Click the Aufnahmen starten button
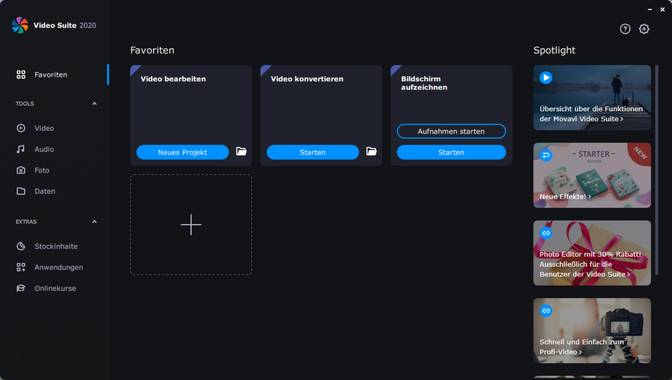Image resolution: width=672 pixels, height=380 pixels. 451,131
